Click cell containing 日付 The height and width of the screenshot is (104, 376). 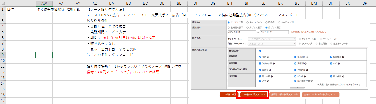click(21, 9)
